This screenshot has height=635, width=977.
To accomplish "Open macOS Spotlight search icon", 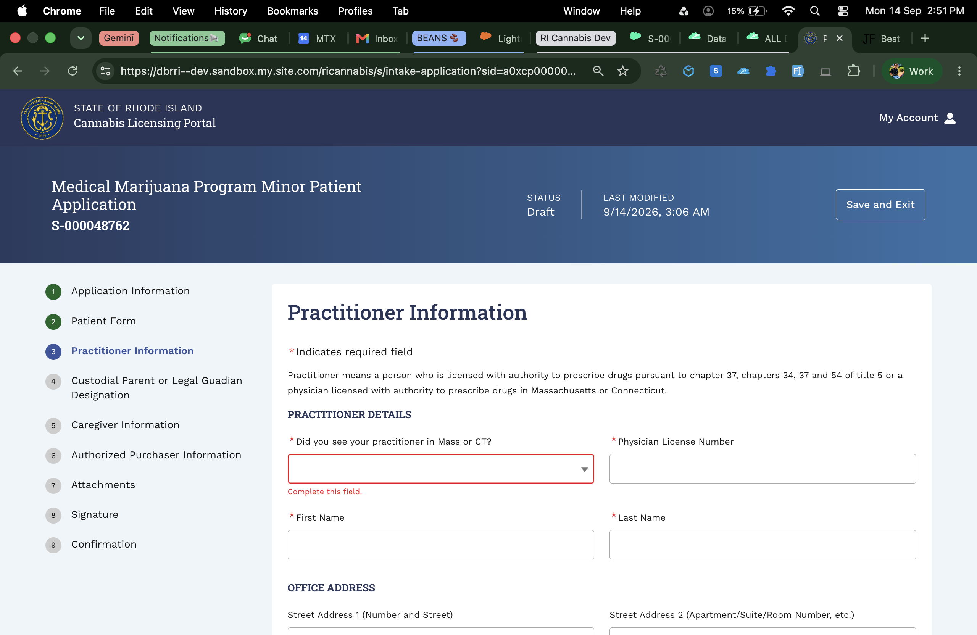I will pos(815,11).
